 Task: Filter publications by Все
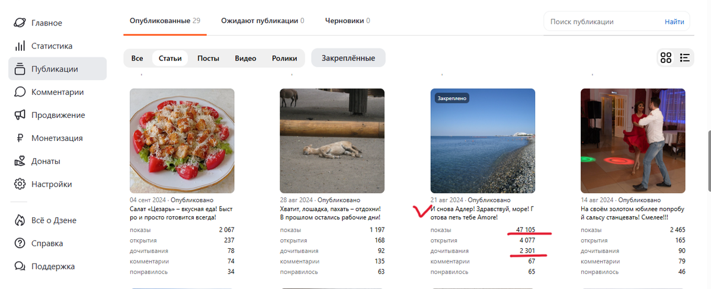pyautogui.click(x=137, y=58)
